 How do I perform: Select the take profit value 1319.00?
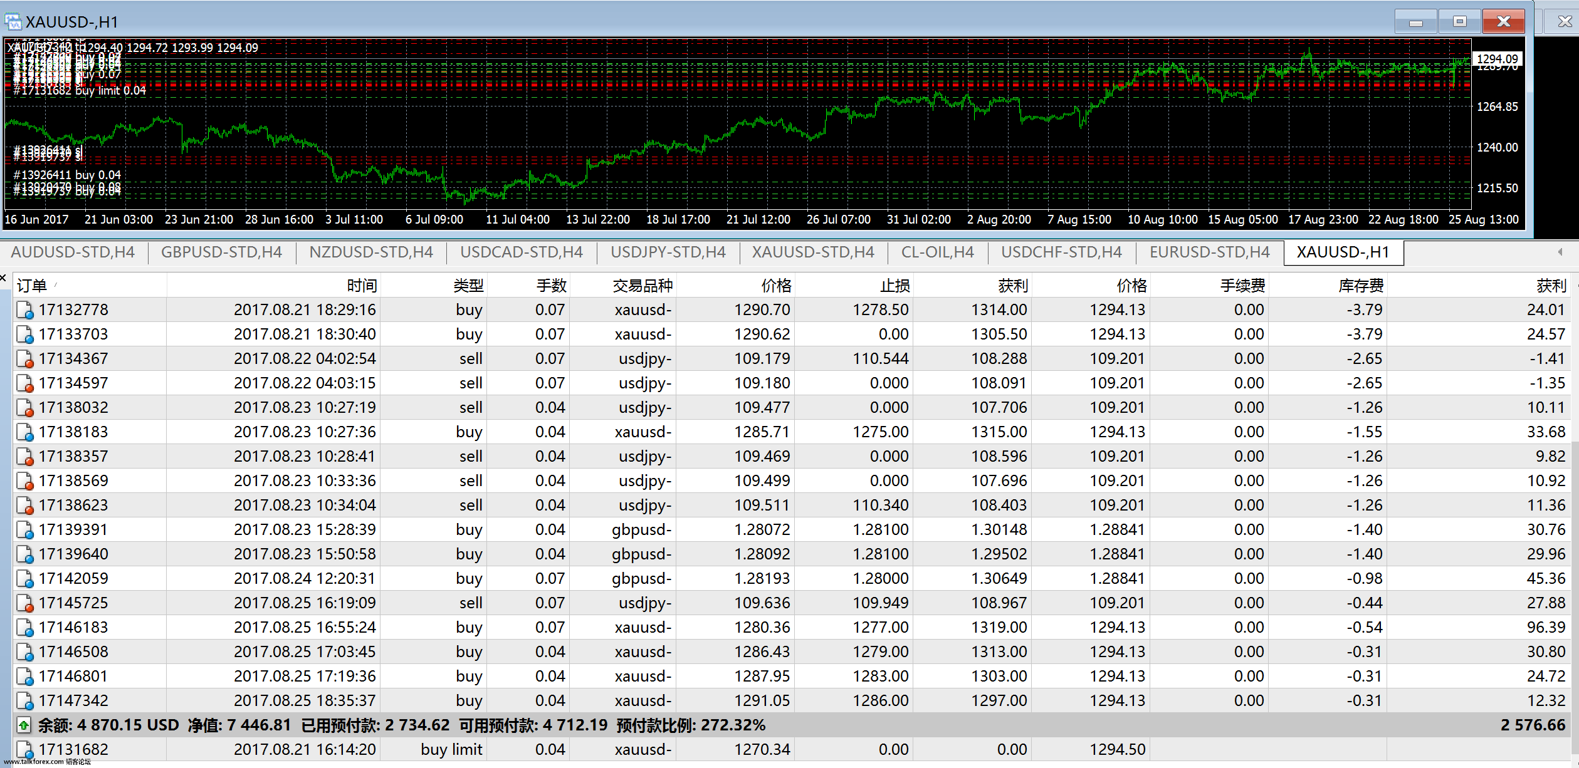[999, 628]
